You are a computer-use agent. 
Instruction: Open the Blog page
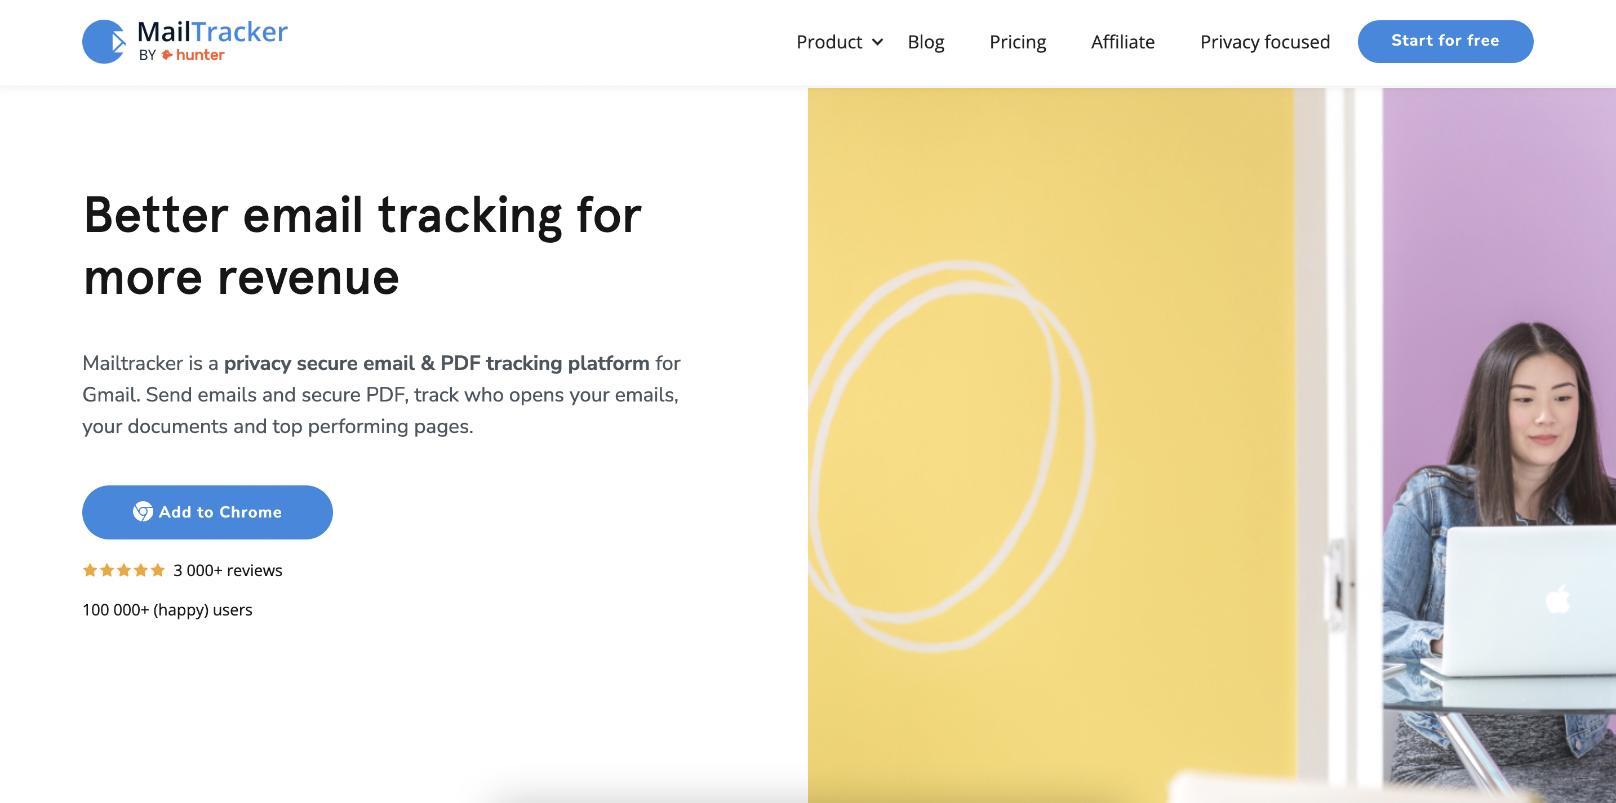[x=926, y=42]
